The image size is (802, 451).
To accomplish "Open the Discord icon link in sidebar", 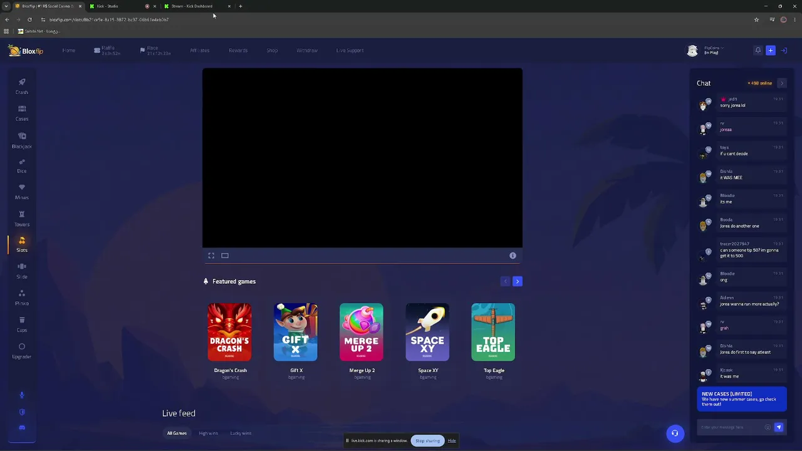I will (x=22, y=427).
